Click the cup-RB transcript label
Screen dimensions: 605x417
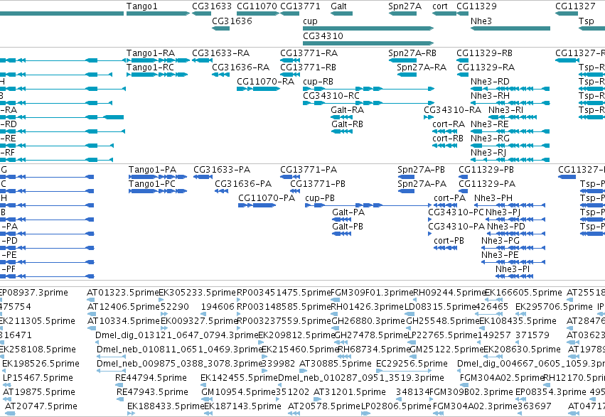[x=318, y=81]
